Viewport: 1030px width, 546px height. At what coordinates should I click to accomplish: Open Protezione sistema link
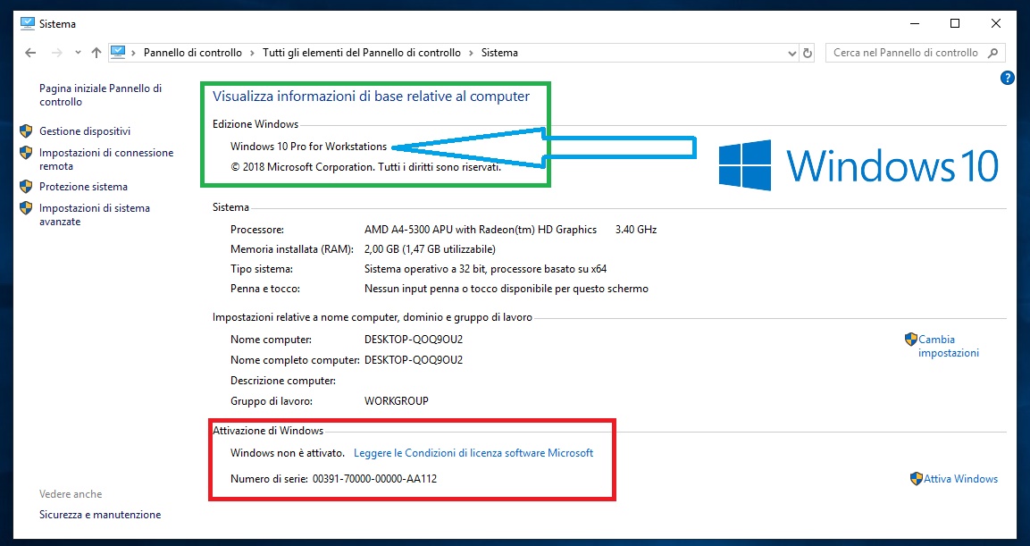(83, 187)
